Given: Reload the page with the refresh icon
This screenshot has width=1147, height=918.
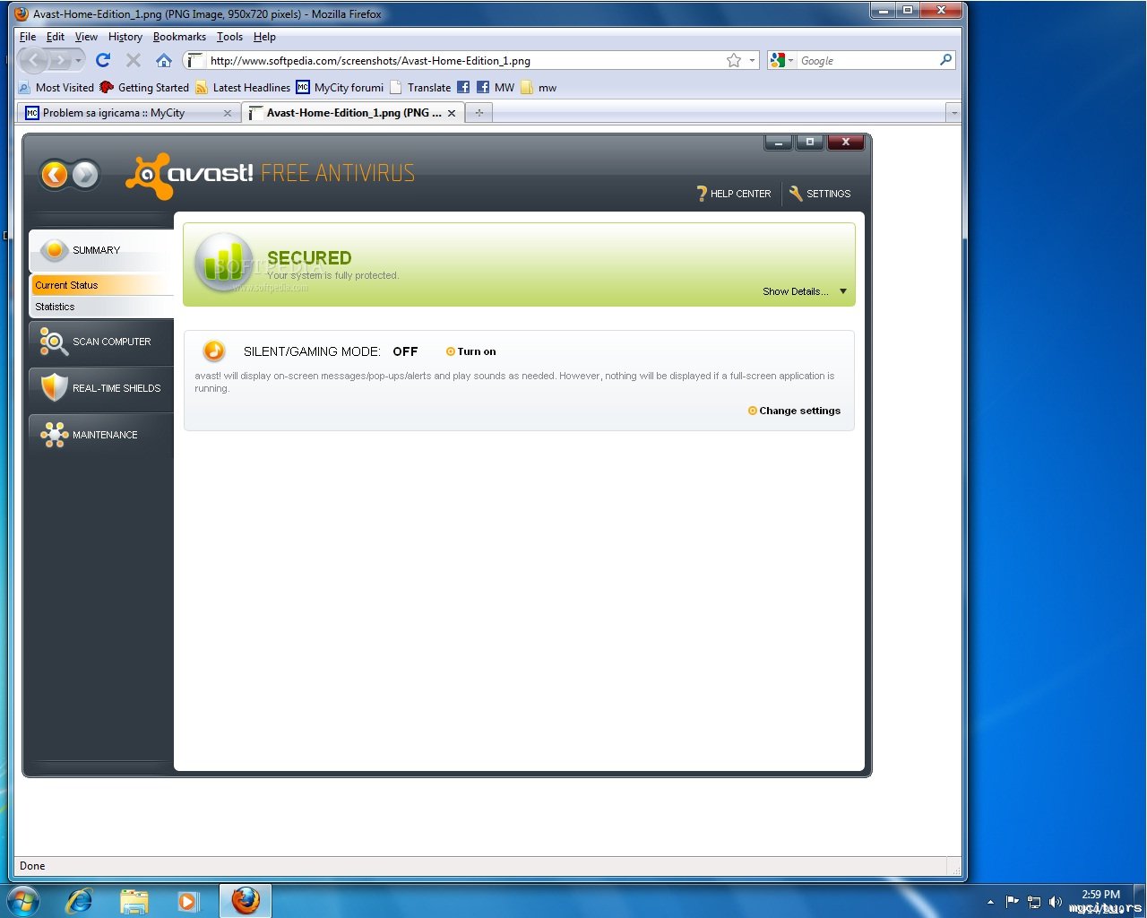Looking at the screenshot, I should [103, 60].
